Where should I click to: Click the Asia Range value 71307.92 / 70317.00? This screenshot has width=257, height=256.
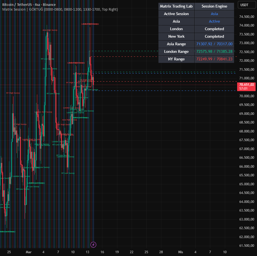[214, 44]
